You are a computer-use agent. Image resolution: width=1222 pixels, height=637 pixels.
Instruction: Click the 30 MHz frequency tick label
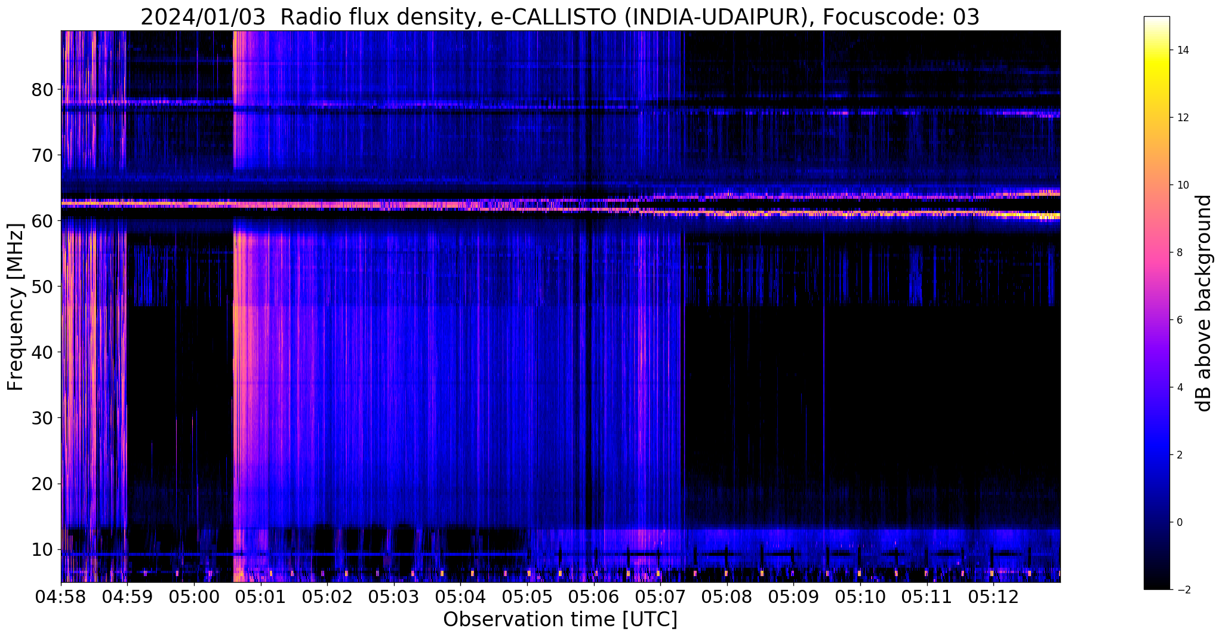[42, 418]
